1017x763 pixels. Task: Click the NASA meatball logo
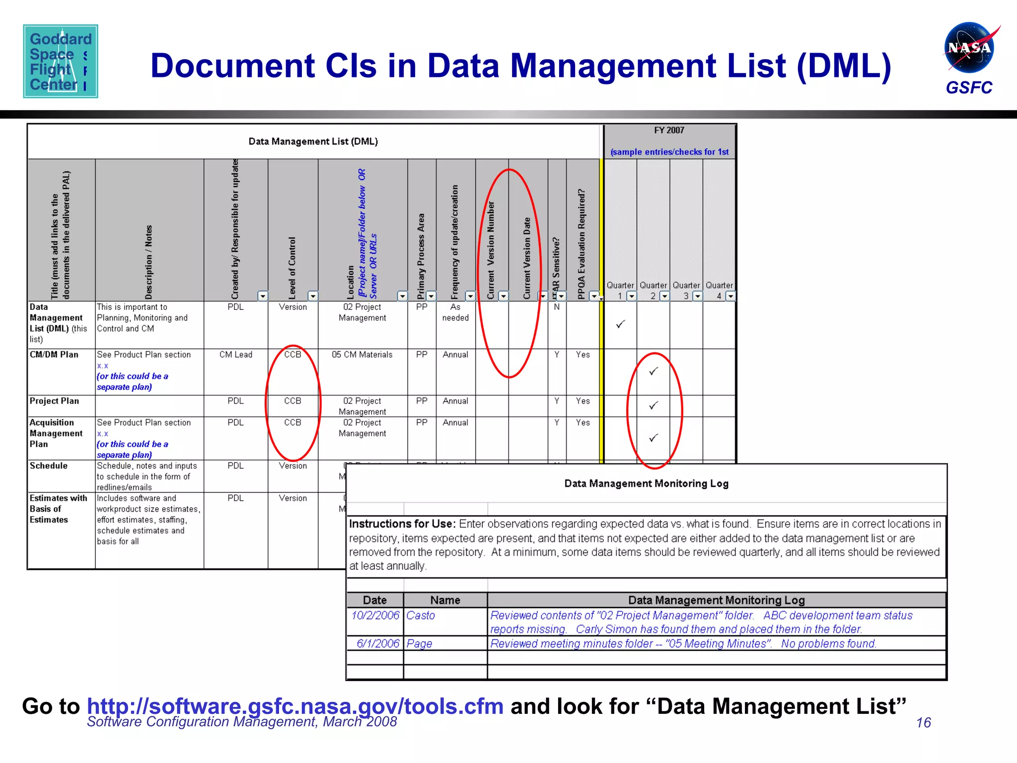click(971, 48)
